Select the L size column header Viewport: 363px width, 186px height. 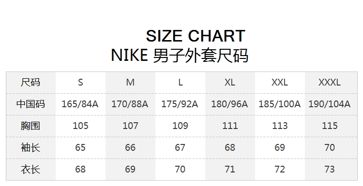[180, 83]
